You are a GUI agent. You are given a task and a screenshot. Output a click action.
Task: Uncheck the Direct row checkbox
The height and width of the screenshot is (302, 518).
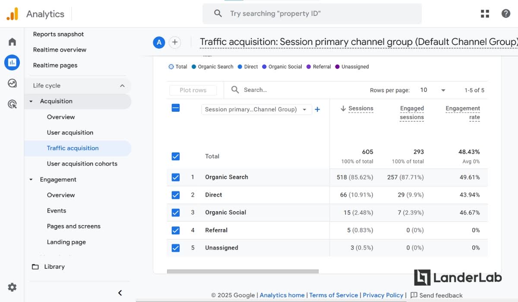click(176, 195)
